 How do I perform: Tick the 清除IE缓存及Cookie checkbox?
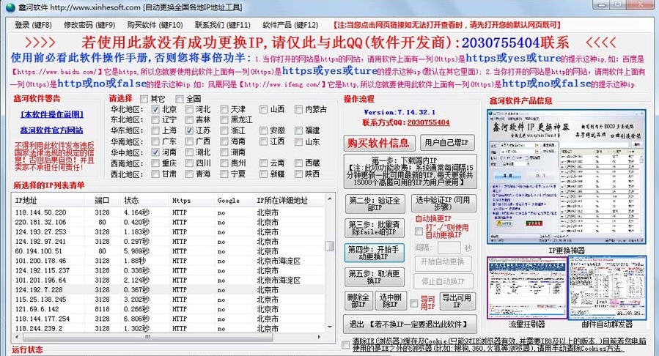(346, 345)
